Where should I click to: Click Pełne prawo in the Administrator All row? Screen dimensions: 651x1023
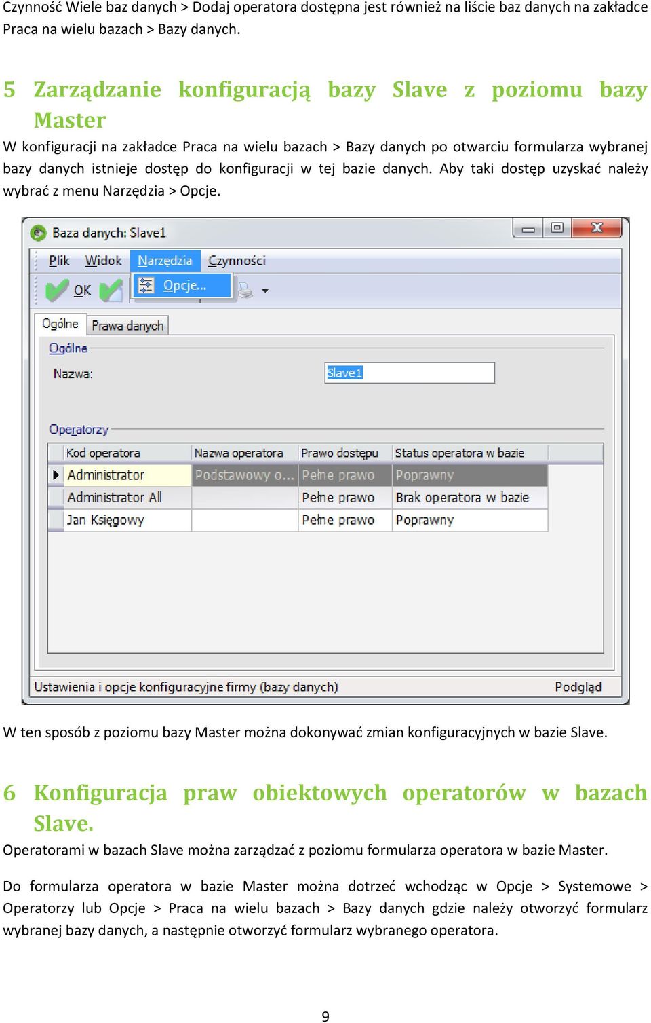pos(345,498)
